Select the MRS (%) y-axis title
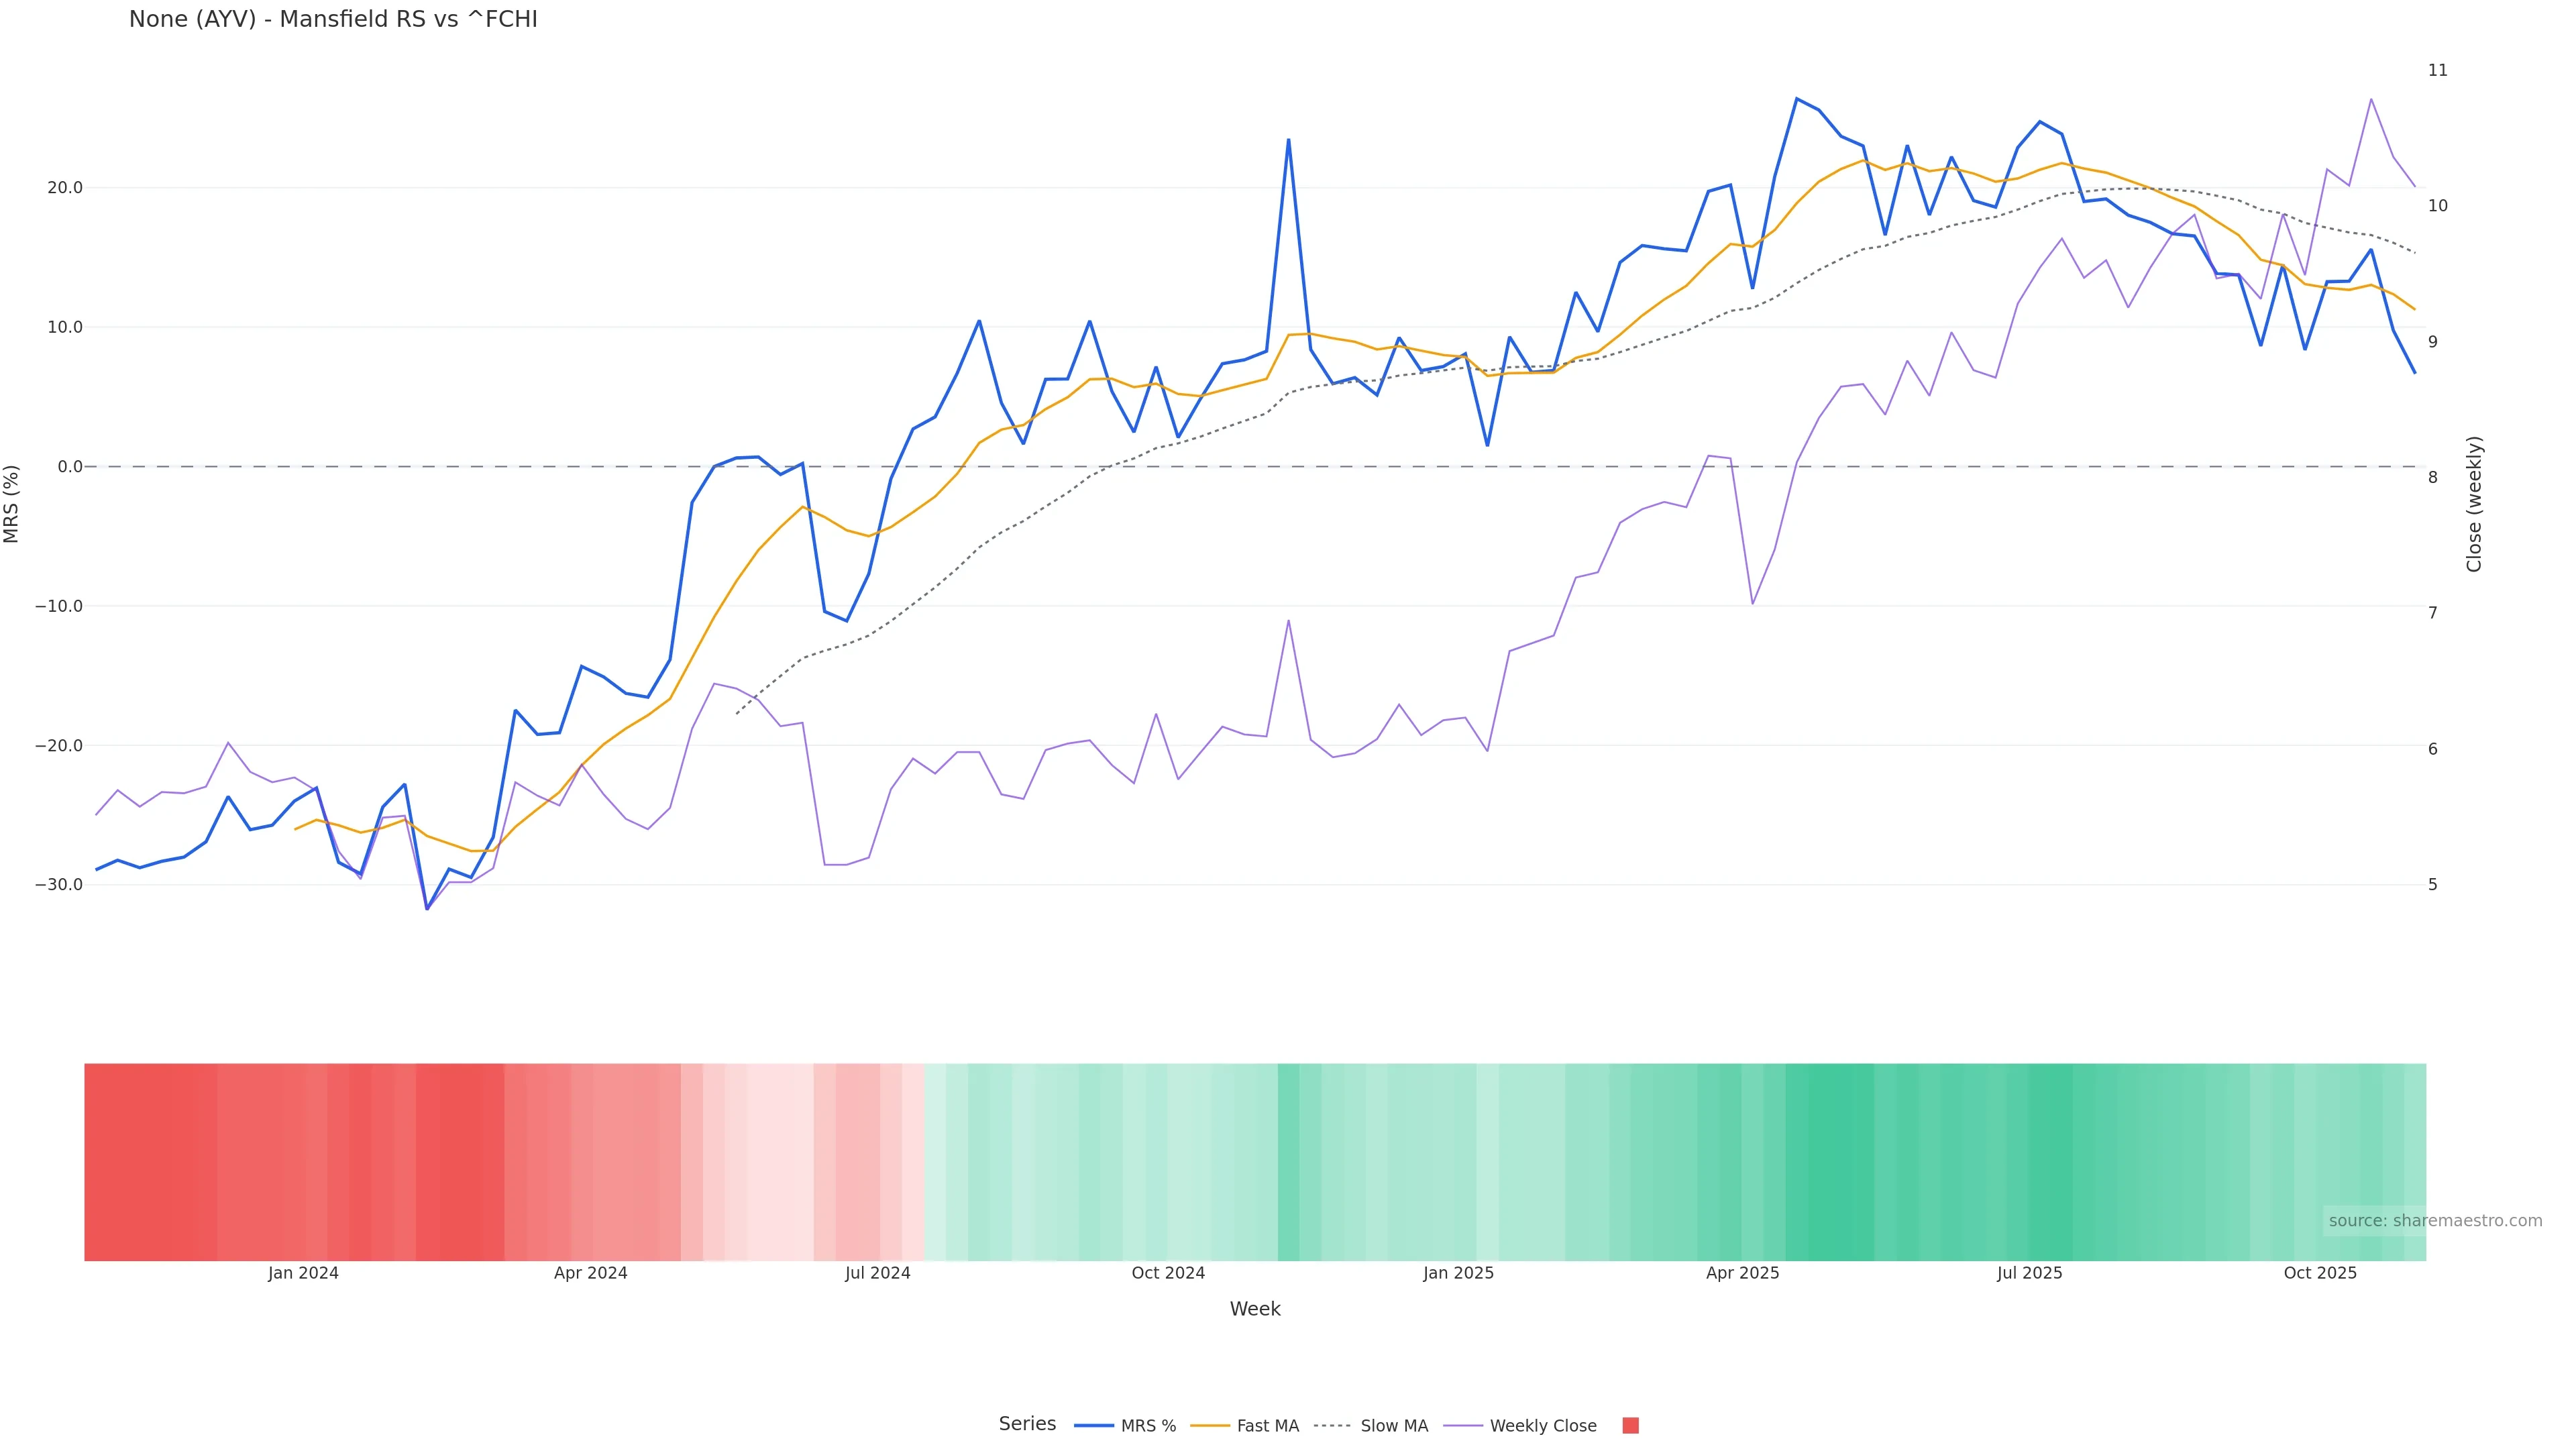This screenshot has height=1449, width=2576. 12,504
